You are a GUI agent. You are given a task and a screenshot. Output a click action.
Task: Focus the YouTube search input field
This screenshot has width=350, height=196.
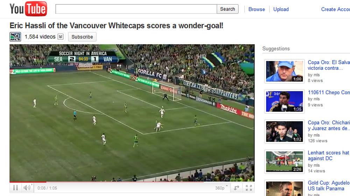136,9
